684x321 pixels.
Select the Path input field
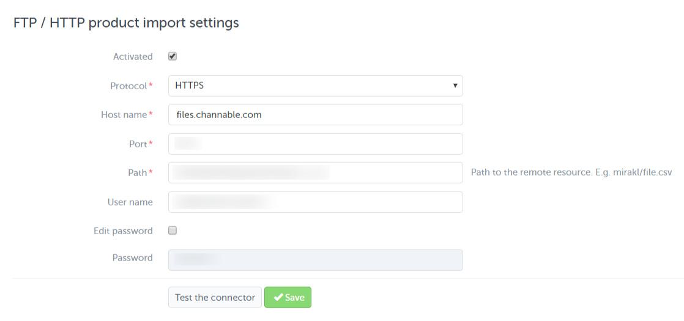(315, 172)
